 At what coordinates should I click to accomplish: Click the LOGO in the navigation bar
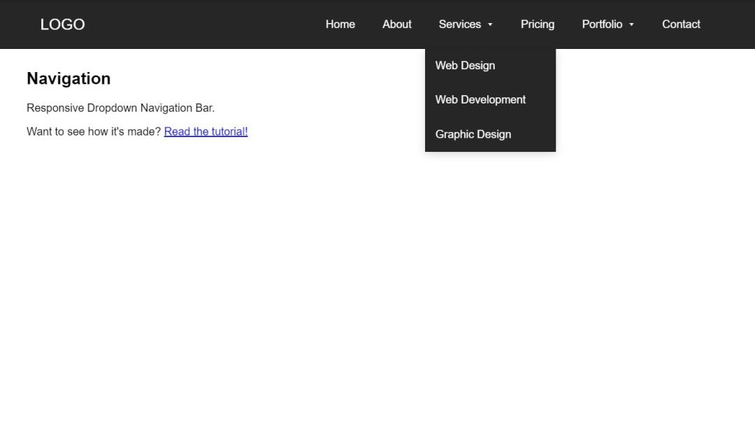click(x=62, y=24)
